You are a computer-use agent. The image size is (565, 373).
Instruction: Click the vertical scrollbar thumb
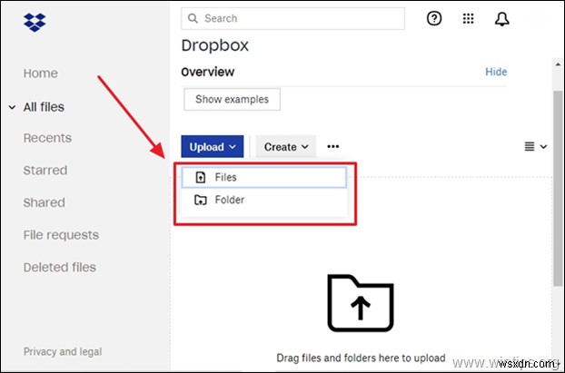click(x=558, y=188)
